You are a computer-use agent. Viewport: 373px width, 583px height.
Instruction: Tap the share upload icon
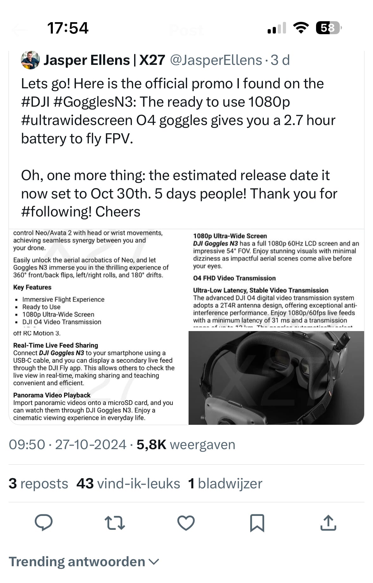coord(328,523)
